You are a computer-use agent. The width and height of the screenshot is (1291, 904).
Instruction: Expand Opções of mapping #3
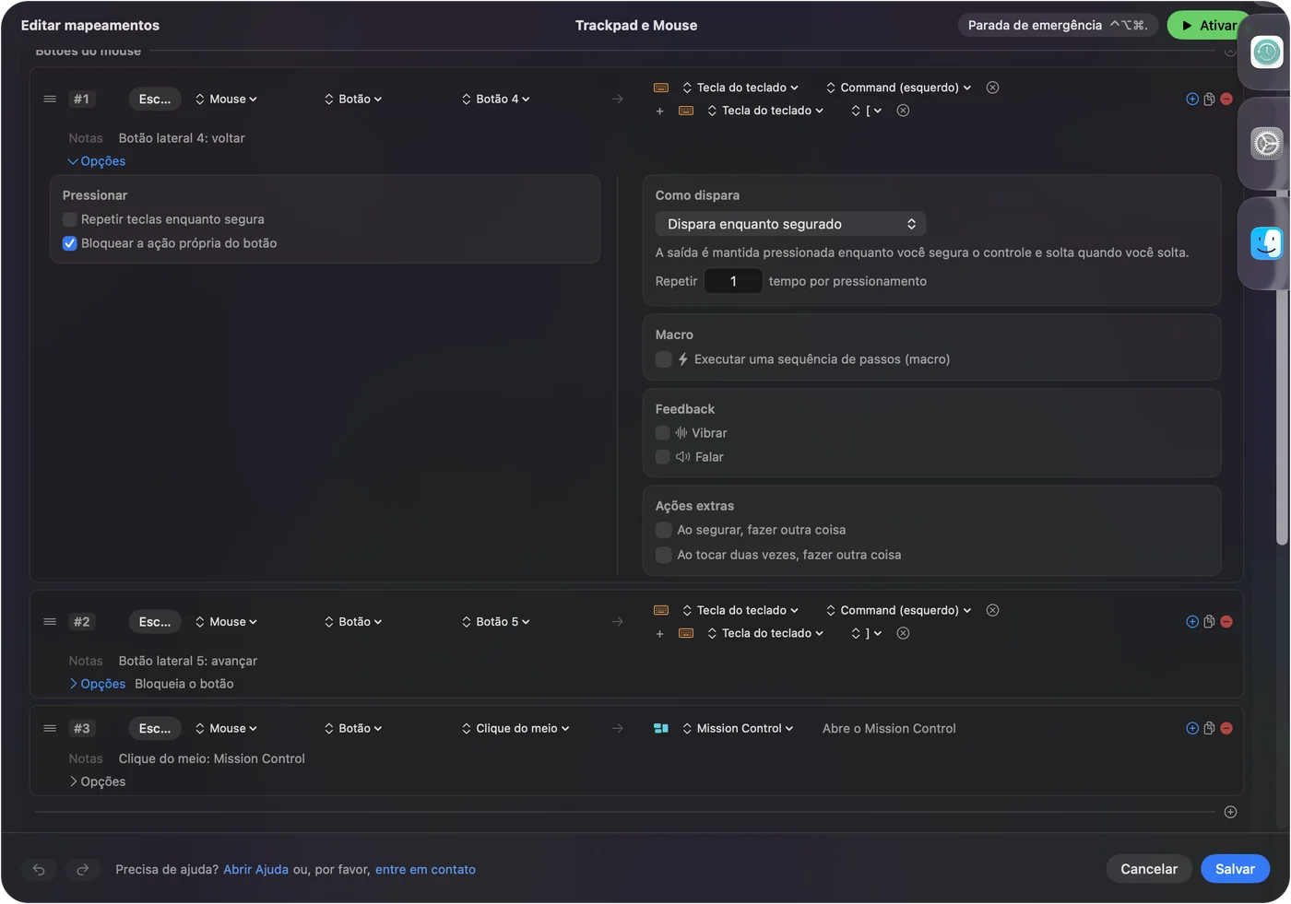[97, 781]
